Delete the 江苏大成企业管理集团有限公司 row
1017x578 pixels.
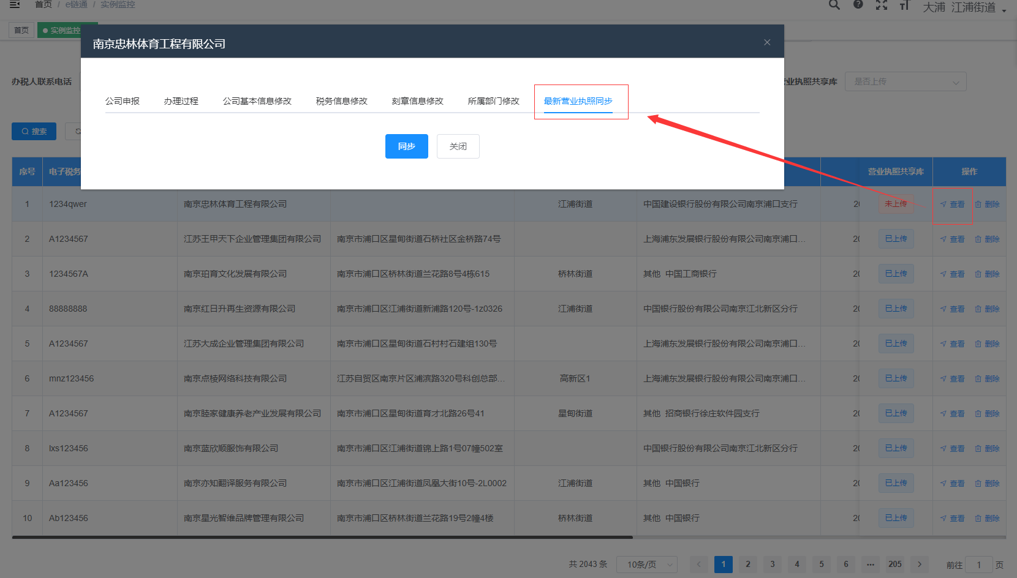[x=988, y=344]
